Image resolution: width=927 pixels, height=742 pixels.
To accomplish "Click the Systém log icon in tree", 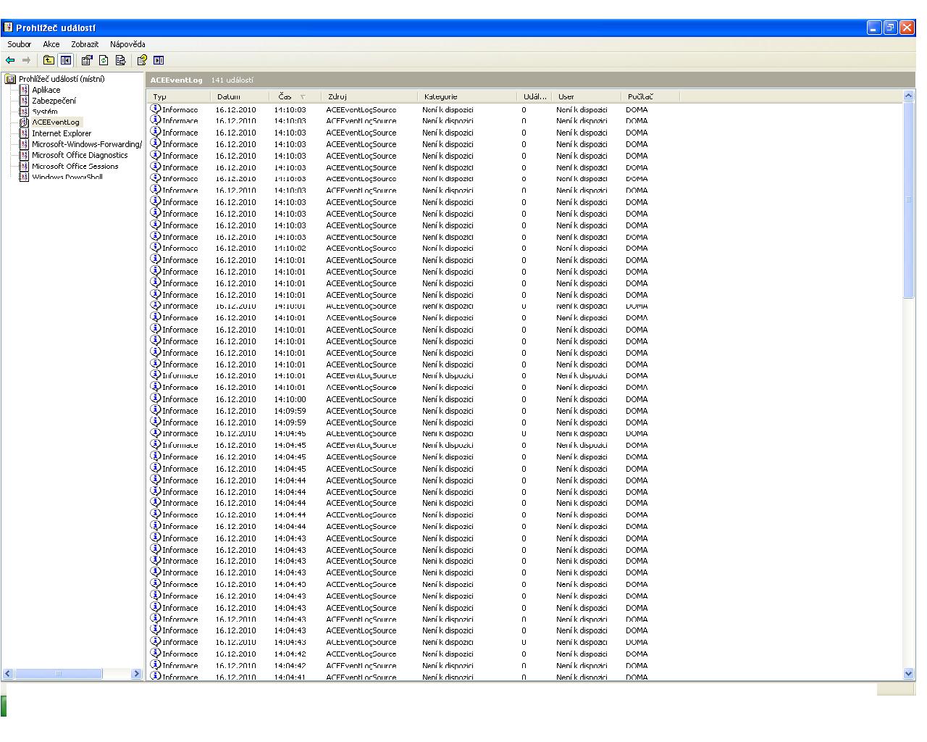I will point(24,112).
